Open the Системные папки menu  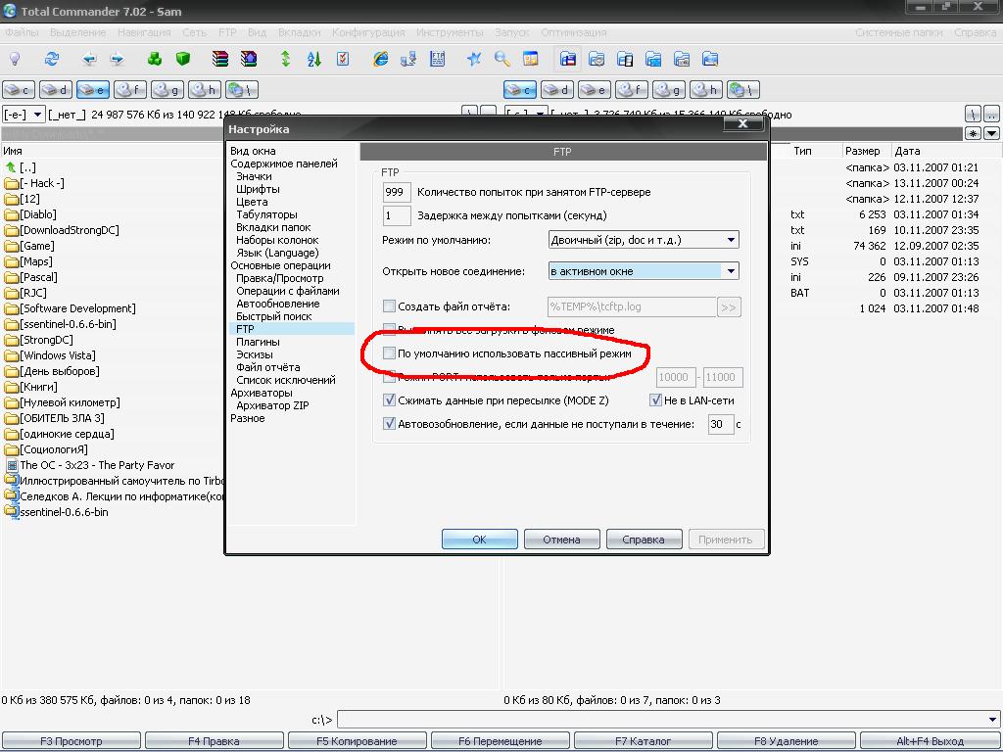(x=899, y=32)
